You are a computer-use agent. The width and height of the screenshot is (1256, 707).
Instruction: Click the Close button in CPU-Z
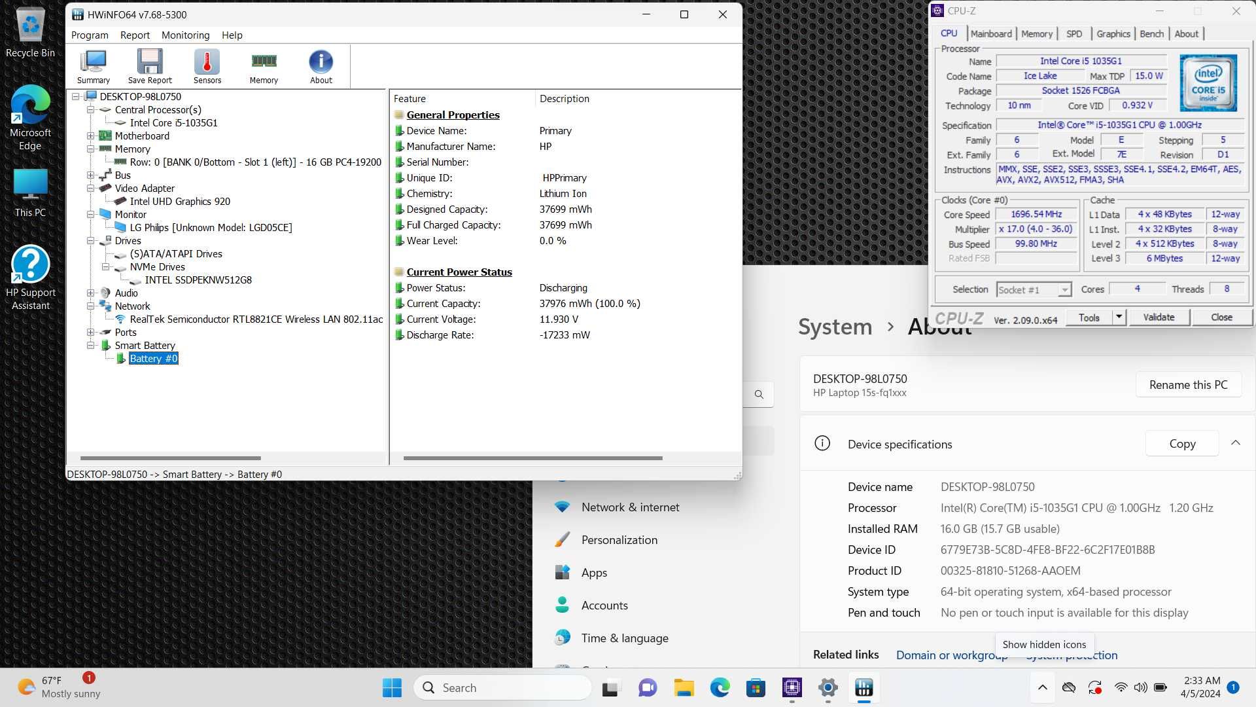[x=1221, y=317]
